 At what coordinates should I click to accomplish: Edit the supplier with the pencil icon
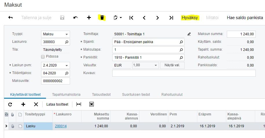189,34
